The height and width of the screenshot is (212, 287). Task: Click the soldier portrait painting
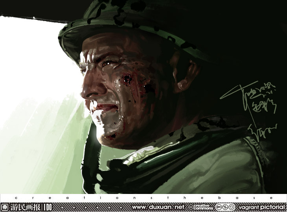(x=143, y=97)
